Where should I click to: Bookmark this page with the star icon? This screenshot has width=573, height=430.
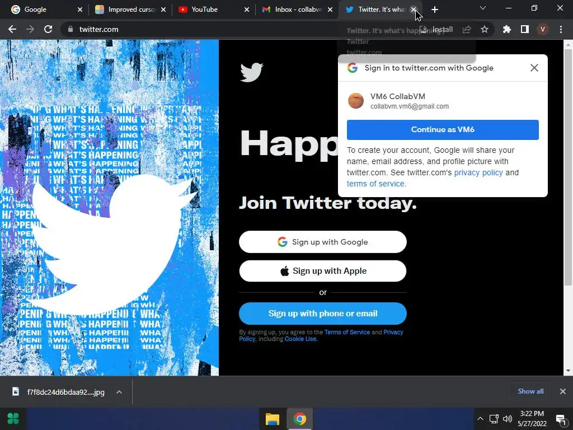(485, 29)
